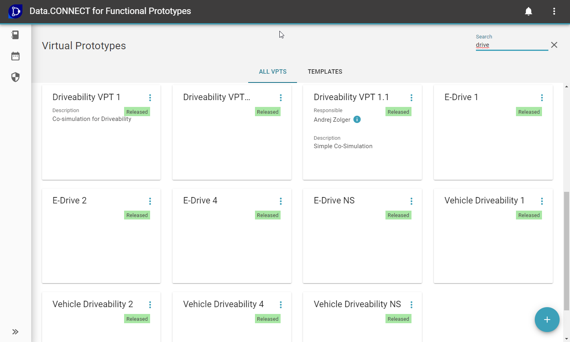Viewport: 570px width, 342px height.
Task: Click the scrollbar down arrow
Action: click(566, 339)
